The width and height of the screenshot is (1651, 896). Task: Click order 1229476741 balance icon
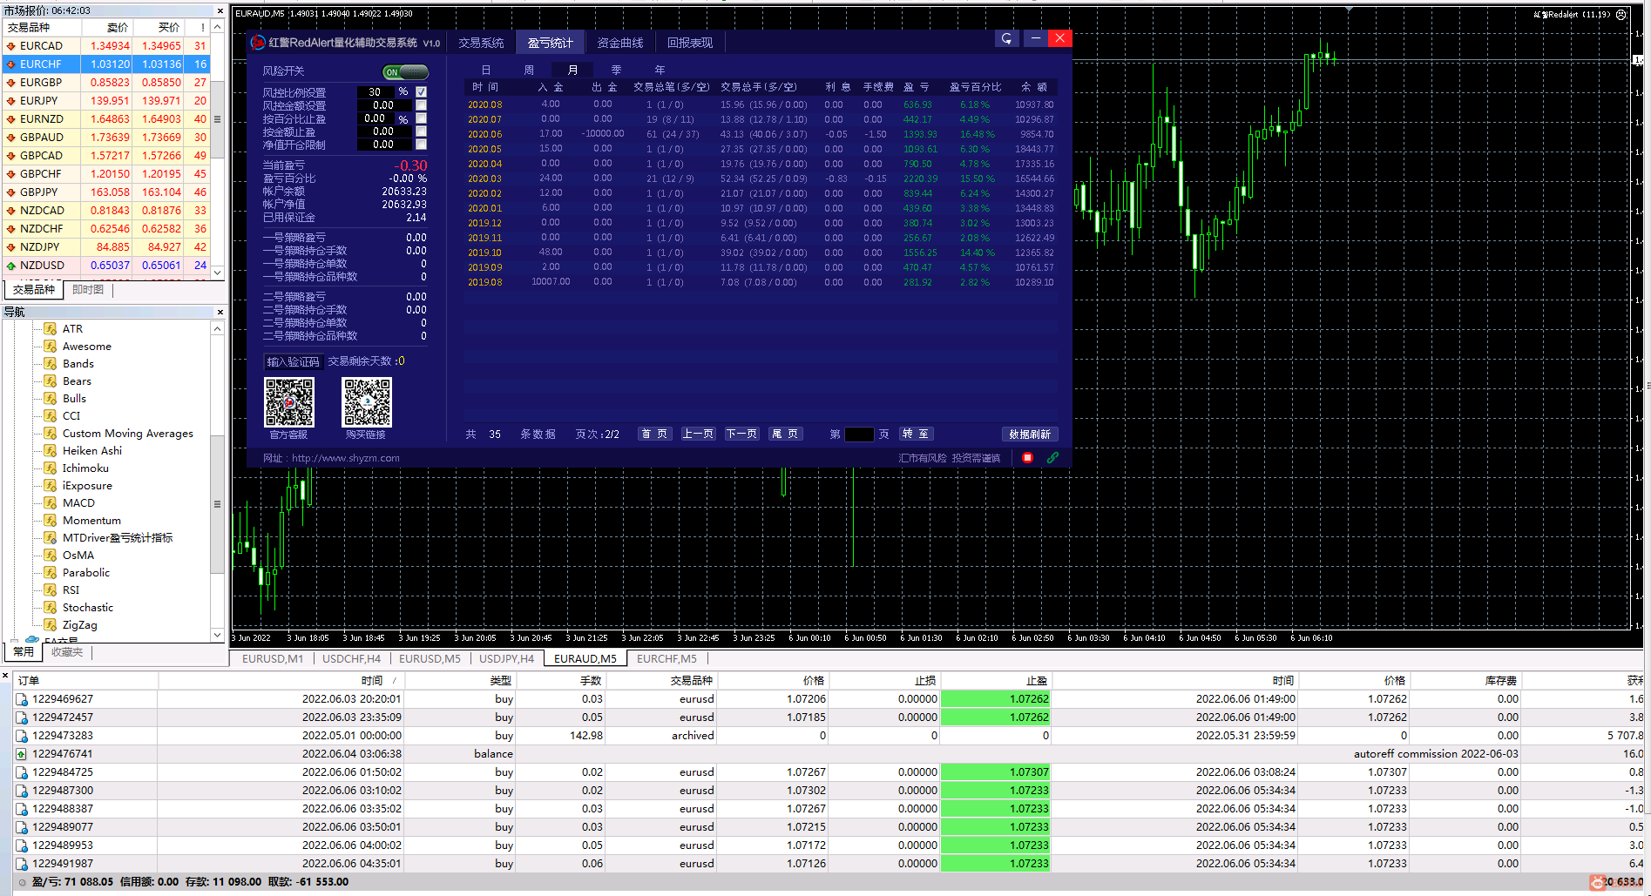click(22, 754)
